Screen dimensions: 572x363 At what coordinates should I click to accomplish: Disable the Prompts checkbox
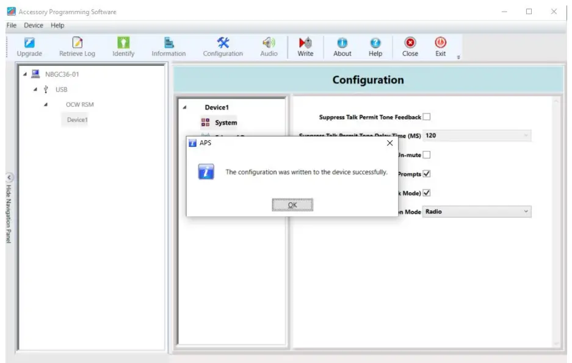(427, 173)
